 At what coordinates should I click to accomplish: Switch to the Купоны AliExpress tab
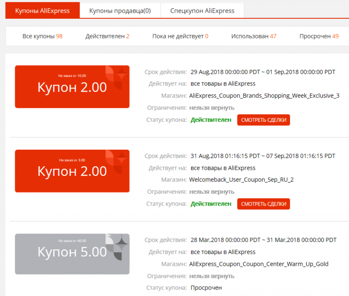pyautogui.click(x=42, y=11)
